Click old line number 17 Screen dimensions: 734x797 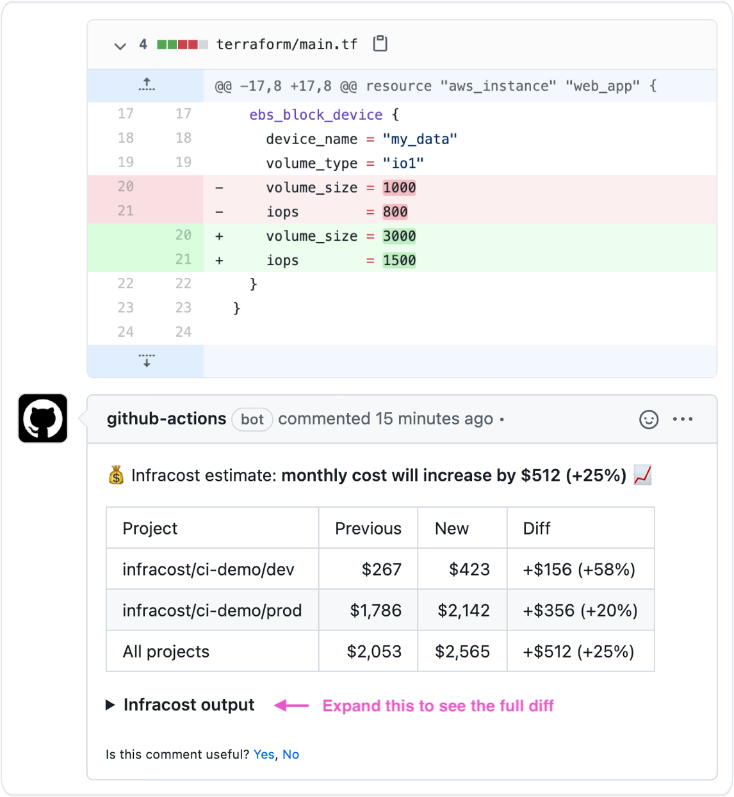click(x=126, y=114)
